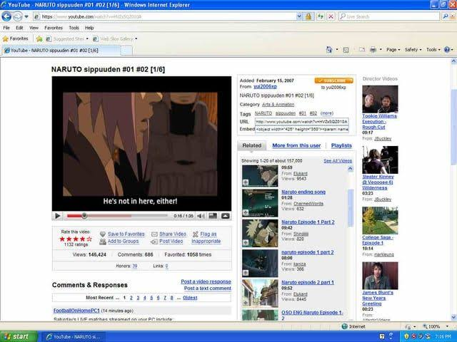Click Add to Groups people icon
This screenshot has width=457, height=342.
pos(103,242)
